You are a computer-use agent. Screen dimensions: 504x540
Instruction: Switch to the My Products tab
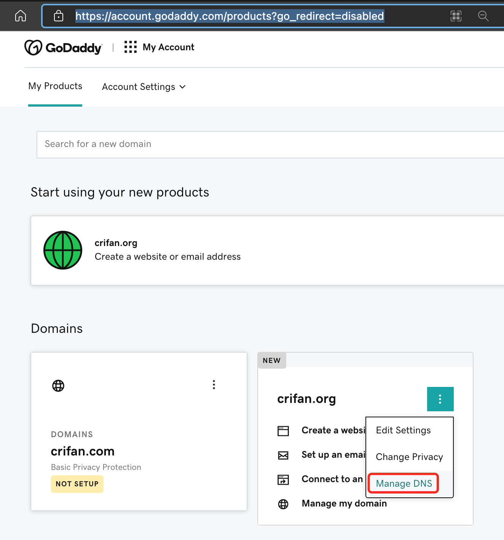(x=55, y=86)
